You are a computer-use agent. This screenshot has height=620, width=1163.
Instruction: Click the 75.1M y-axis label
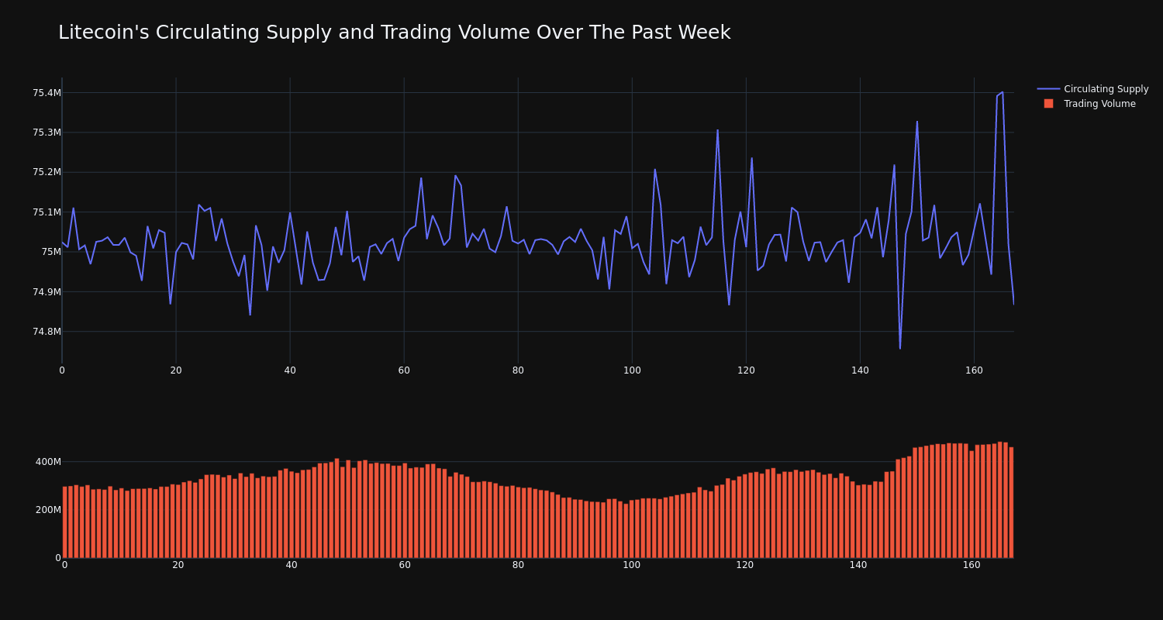coord(47,212)
